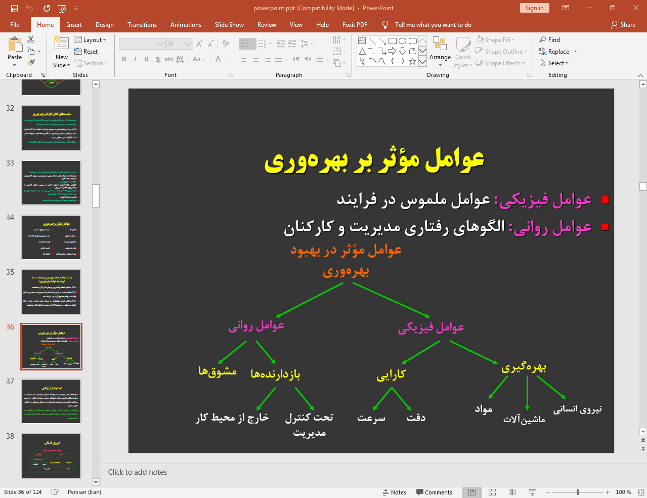Toggle Italic formatting
Viewport: 647px width, 498px height.
click(135, 59)
